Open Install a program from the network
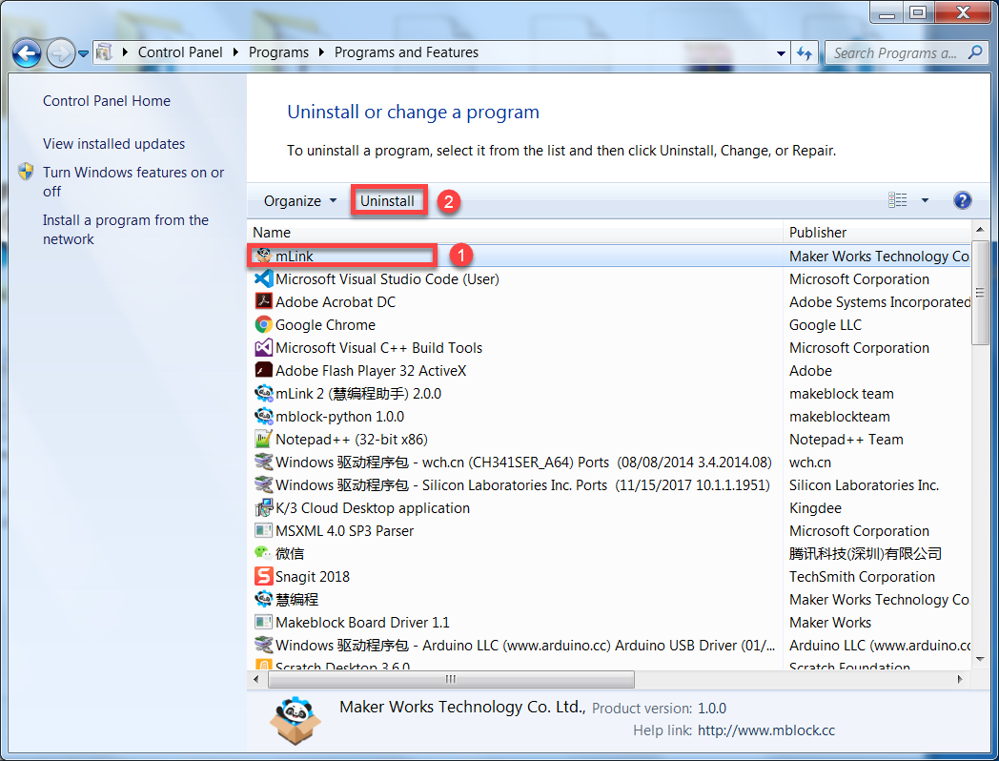The image size is (999, 761). (126, 230)
